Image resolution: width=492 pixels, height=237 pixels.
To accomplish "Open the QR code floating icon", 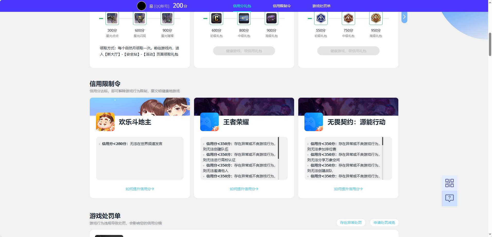I will (449, 183).
